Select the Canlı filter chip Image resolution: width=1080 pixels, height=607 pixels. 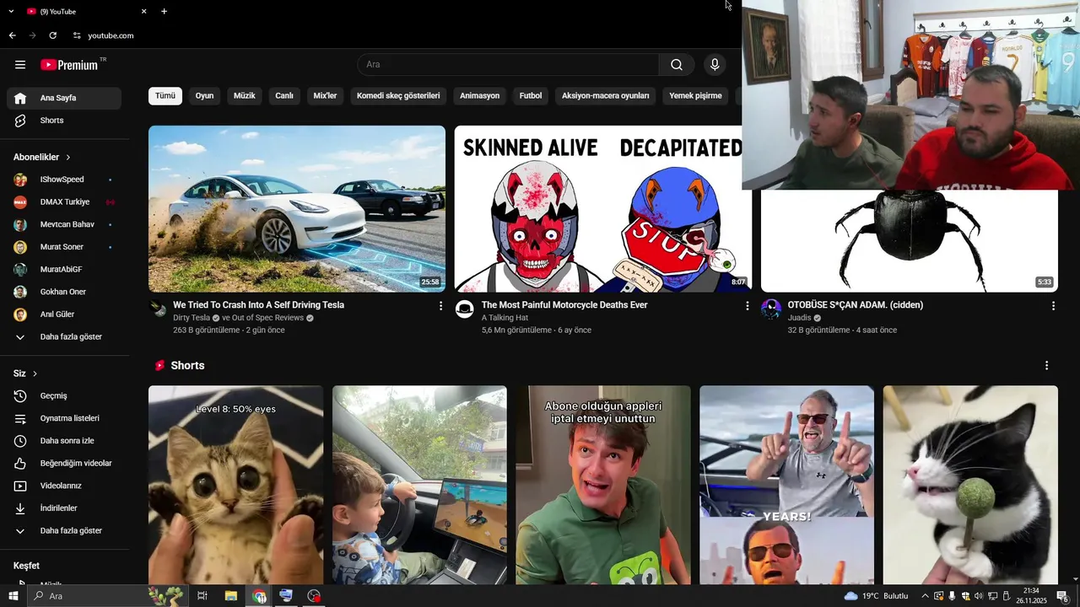(x=284, y=96)
